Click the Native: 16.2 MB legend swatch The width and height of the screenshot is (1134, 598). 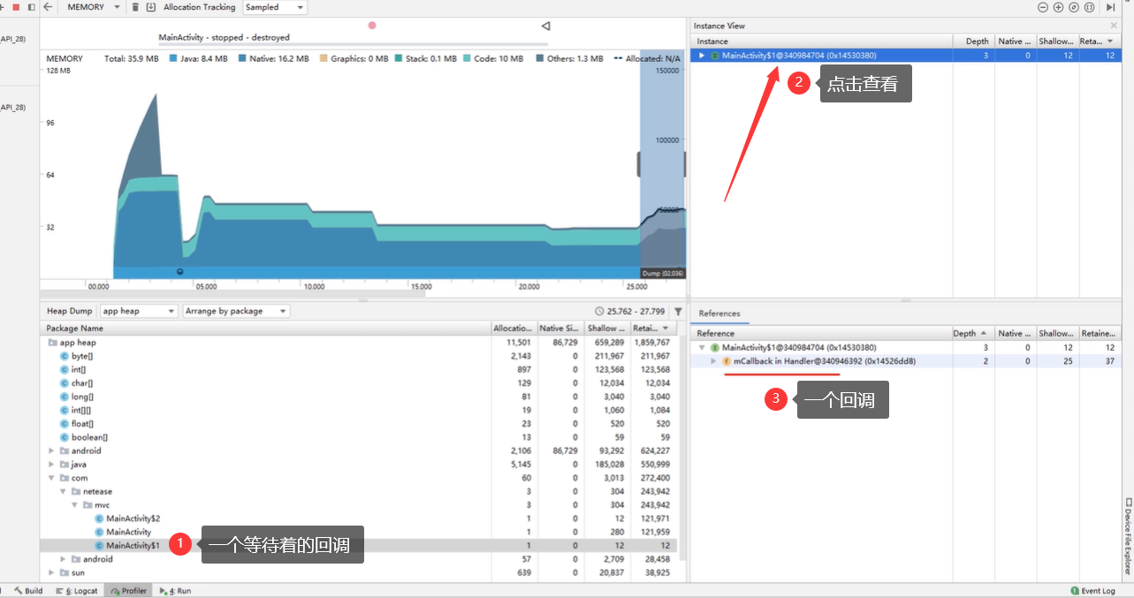[242, 58]
